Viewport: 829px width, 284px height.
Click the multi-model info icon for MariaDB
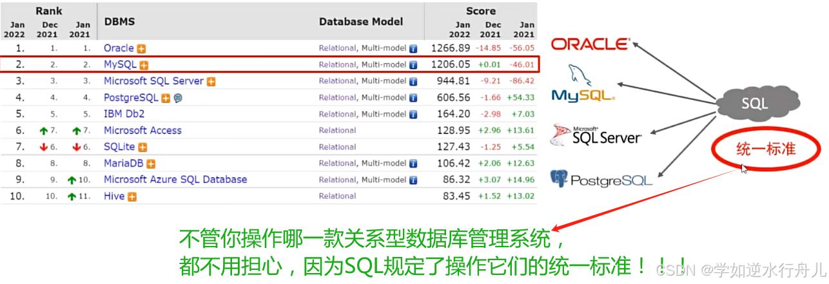coord(414,164)
